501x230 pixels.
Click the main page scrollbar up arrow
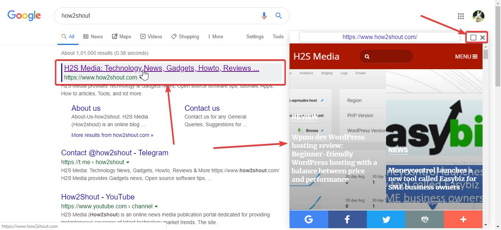click(x=498, y=3)
